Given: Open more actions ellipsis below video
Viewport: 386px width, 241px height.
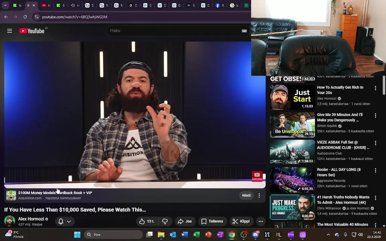Looking at the screenshot, I should tap(261, 221).
